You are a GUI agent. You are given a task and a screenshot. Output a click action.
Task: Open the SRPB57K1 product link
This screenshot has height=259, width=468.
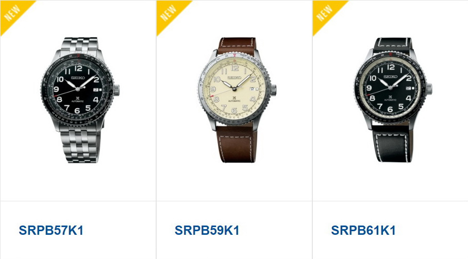pyautogui.click(x=51, y=230)
